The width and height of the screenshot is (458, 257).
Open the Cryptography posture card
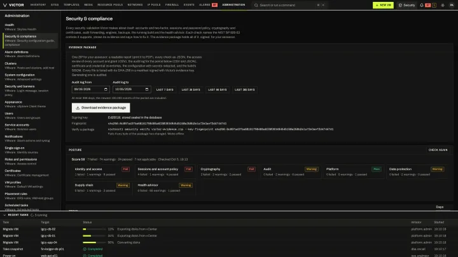pyautogui.click(x=228, y=171)
